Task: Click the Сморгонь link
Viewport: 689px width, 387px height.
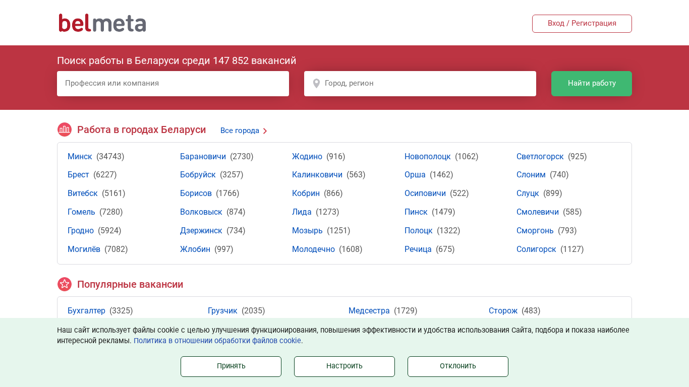Action: tap(535, 231)
